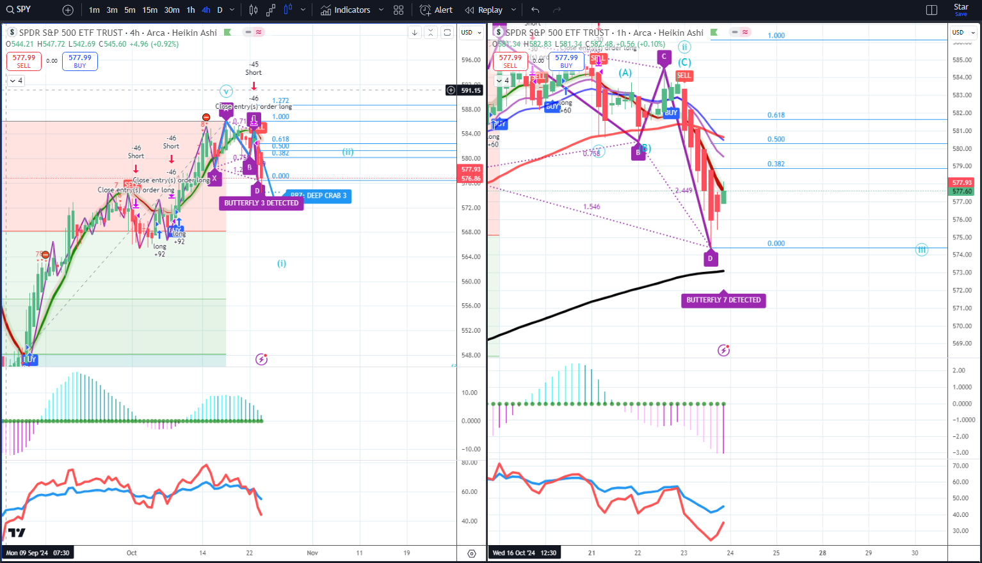
Task: Click the purple D pattern marker on 1h chart
Action: click(711, 259)
